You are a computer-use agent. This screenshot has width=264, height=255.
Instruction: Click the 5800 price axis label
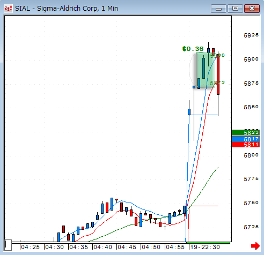pos(251,155)
